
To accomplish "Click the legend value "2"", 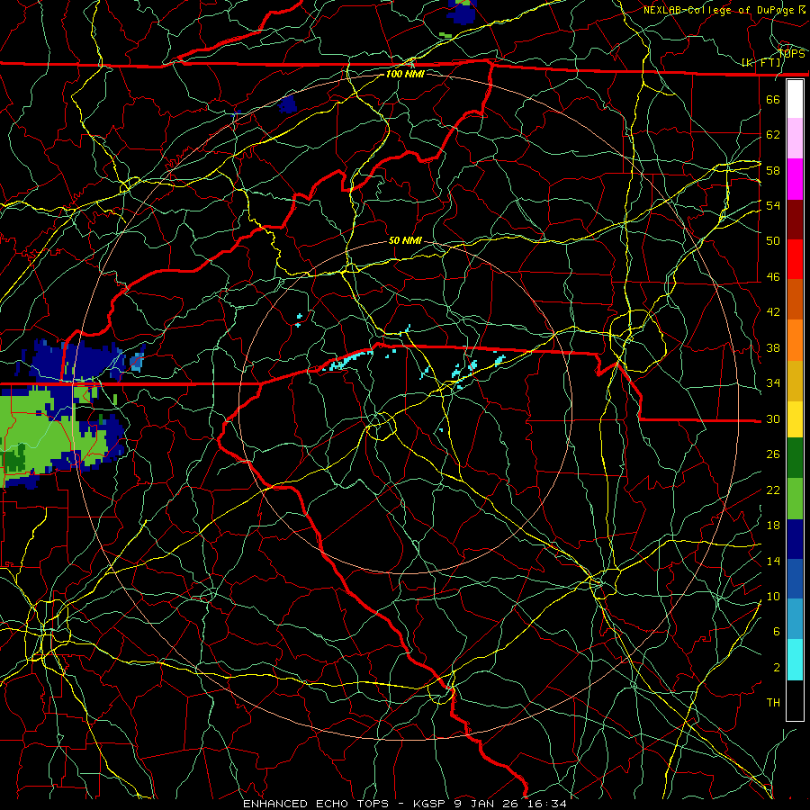I will click(x=777, y=668).
